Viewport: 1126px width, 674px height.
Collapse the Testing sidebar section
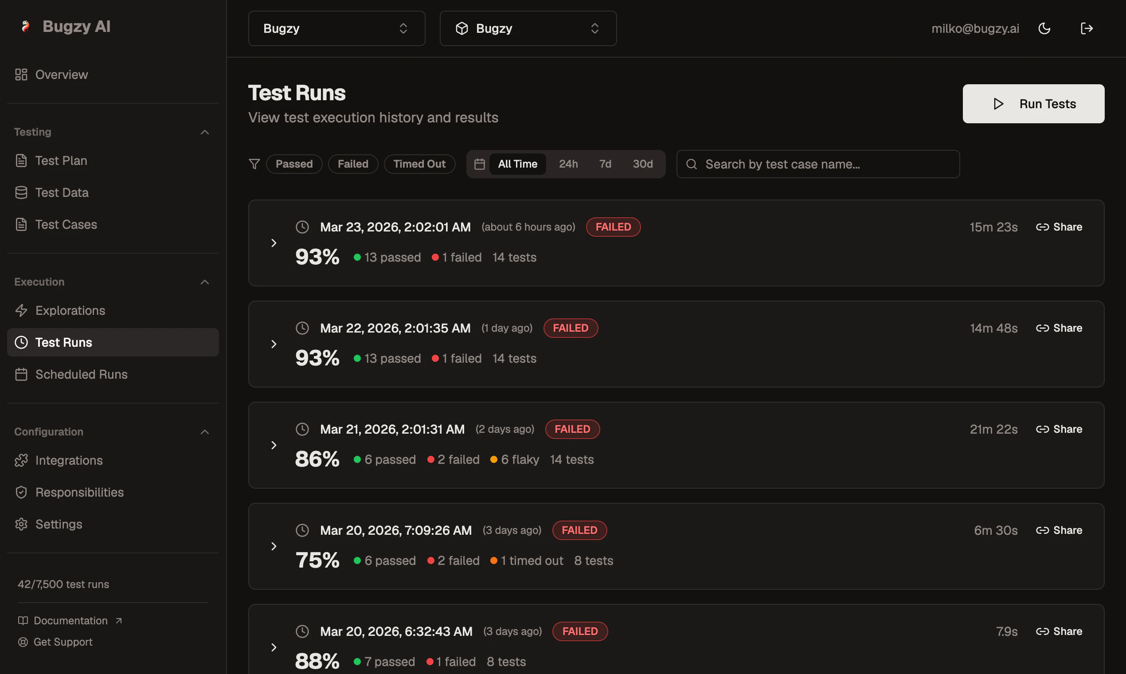tap(205, 132)
